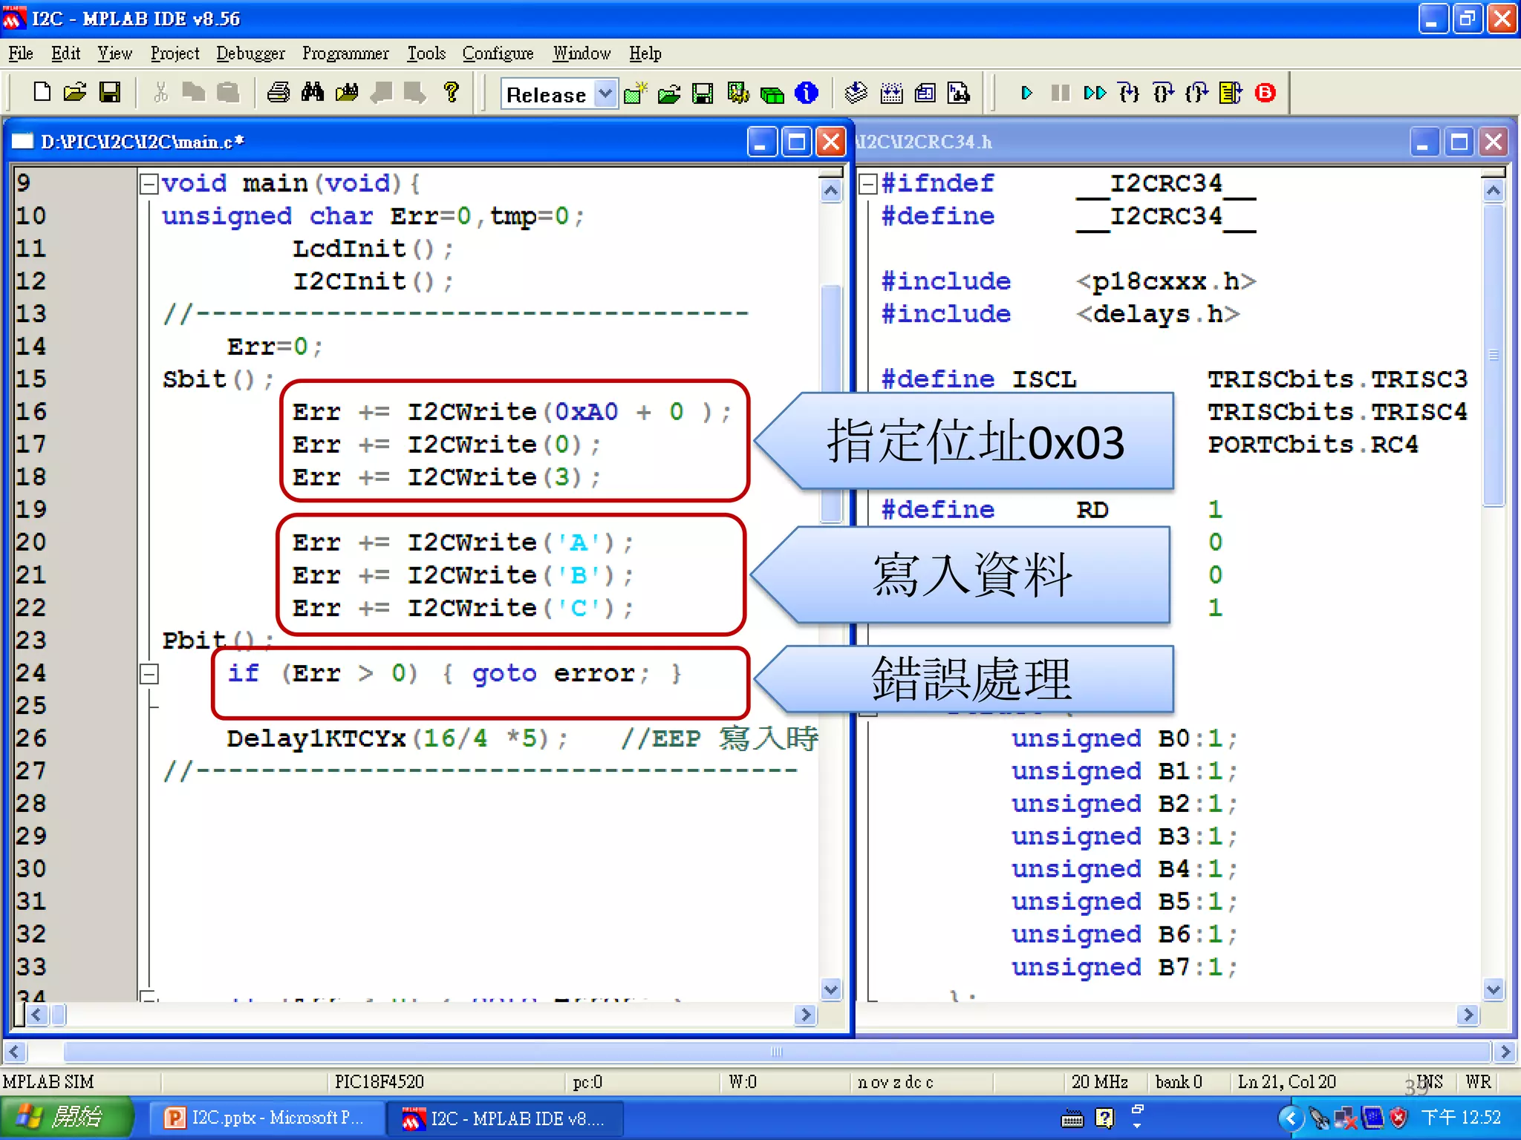This screenshot has width=1521, height=1140.
Task: Open the Release build configuration dropdown
Action: [605, 94]
